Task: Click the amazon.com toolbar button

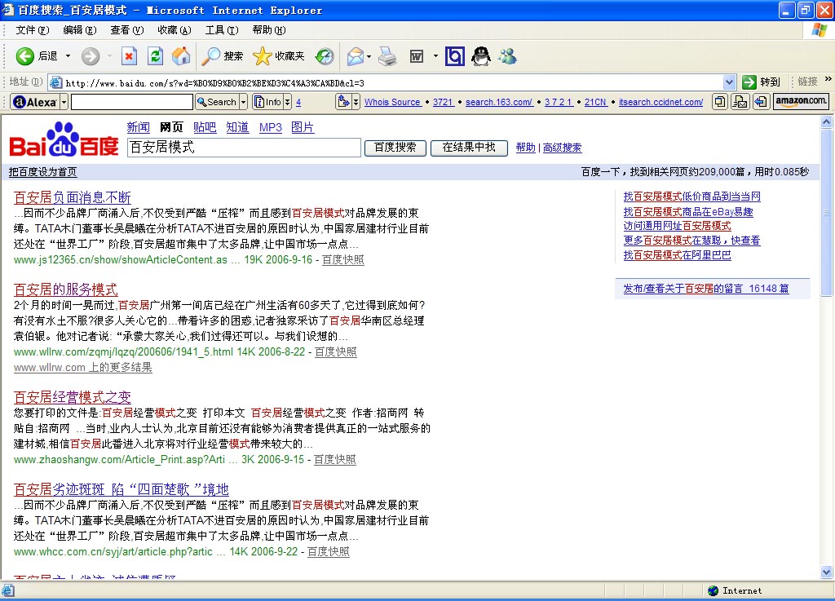Action: click(x=801, y=100)
